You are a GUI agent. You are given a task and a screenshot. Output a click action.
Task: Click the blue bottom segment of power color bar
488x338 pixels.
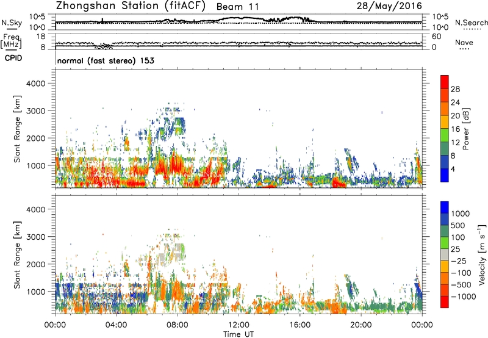[x=445, y=175]
